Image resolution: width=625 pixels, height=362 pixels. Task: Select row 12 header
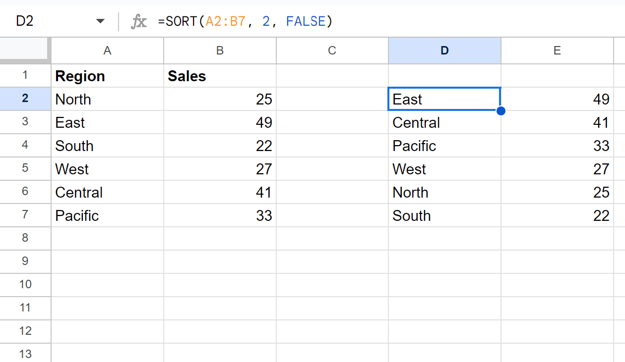pyautogui.click(x=25, y=332)
